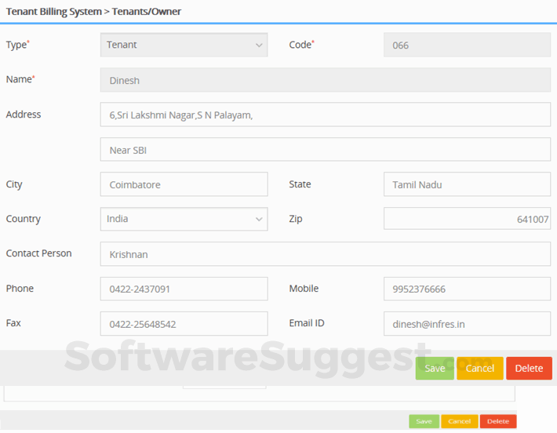The image size is (557, 433).
Task: Click the Code field containing 066
Action: point(467,45)
